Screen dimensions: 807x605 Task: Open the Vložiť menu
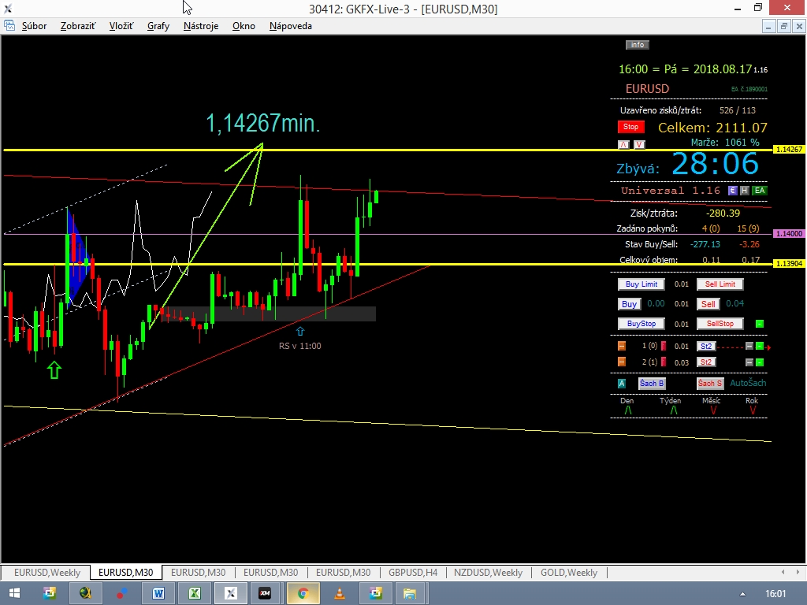[121, 26]
